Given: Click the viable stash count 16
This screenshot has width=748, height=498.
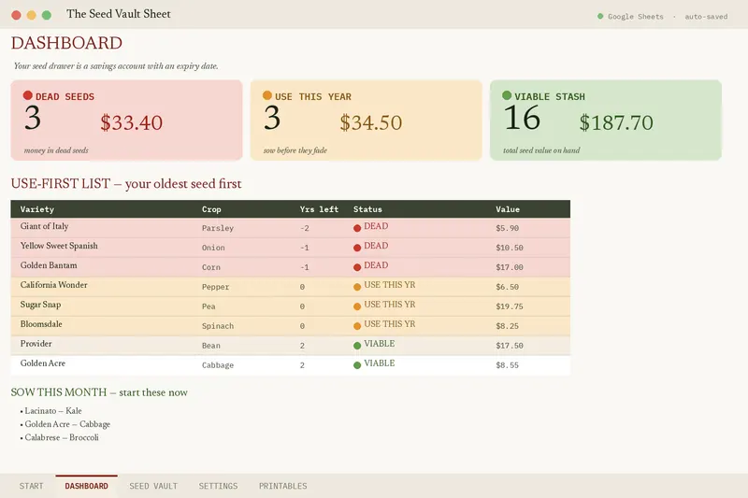Looking at the screenshot, I should point(522,118).
